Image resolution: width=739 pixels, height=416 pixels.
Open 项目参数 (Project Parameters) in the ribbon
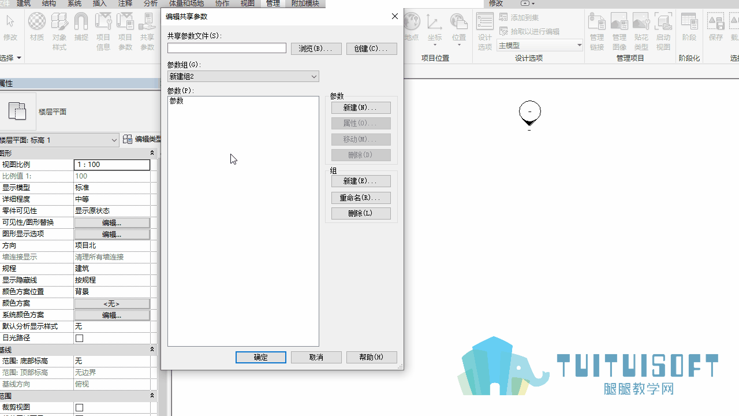tap(125, 31)
